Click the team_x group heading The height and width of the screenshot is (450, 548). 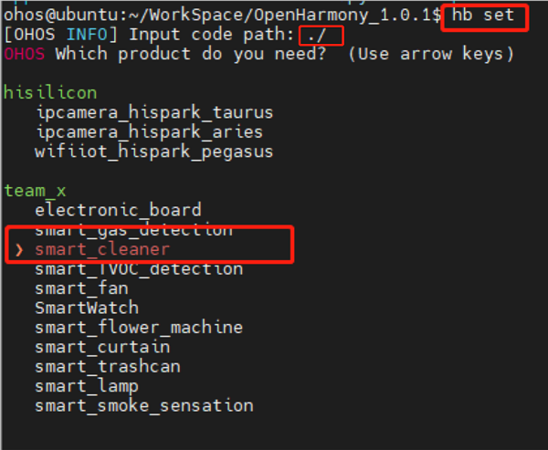35,190
